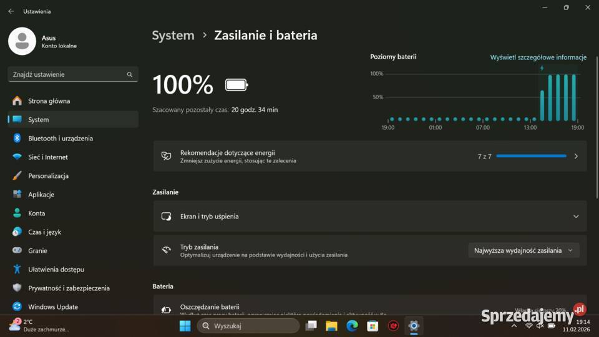Click the battery tray icon
Screen dimensions: 599x337
point(551,326)
